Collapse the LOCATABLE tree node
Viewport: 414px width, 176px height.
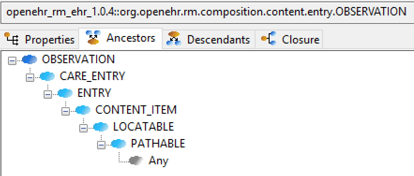click(x=83, y=128)
